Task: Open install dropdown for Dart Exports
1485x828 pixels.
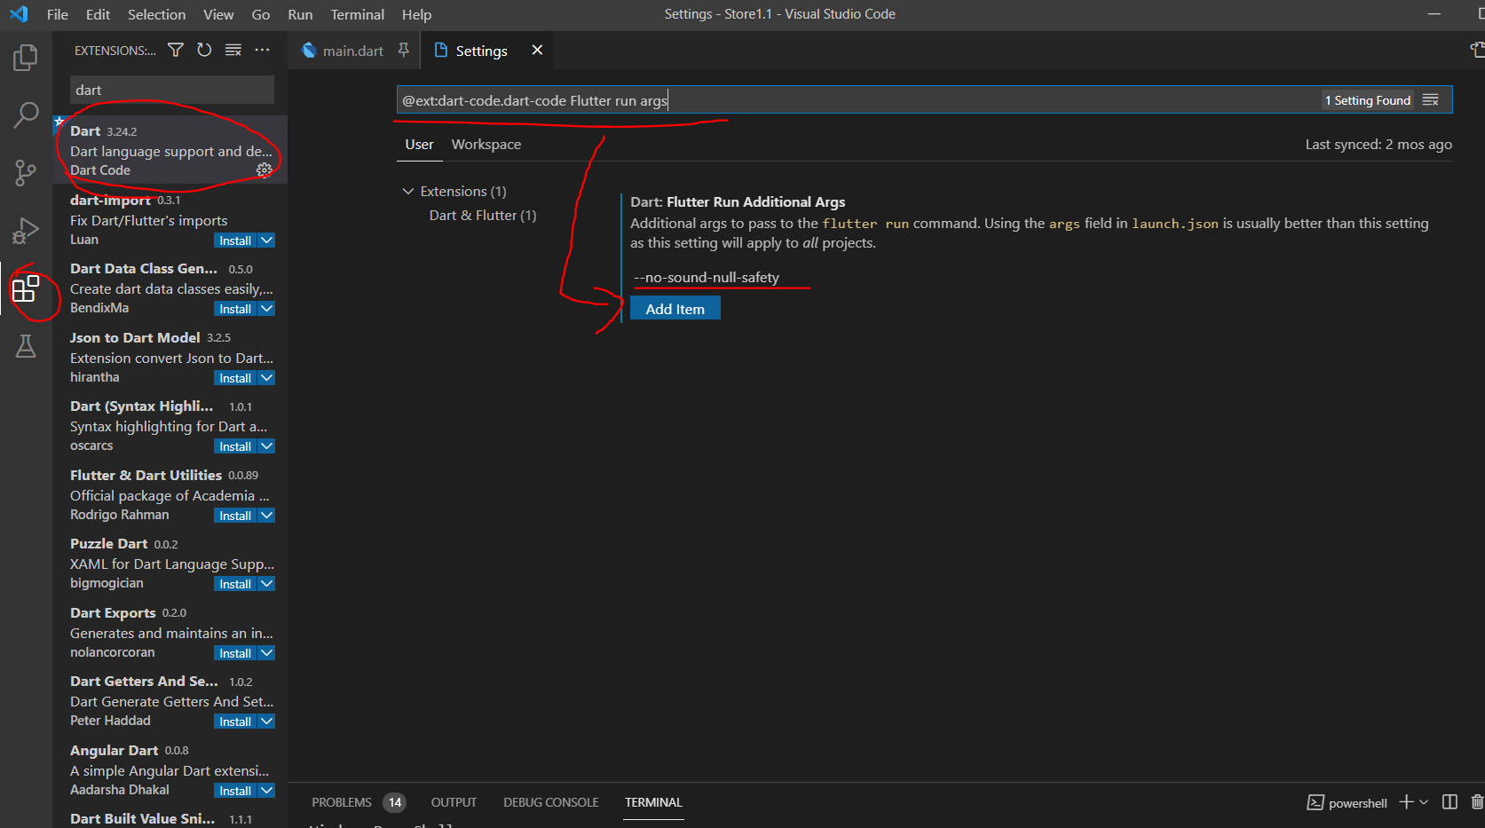Action: click(266, 653)
